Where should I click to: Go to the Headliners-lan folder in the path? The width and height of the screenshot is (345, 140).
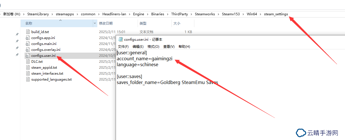tap(114, 14)
